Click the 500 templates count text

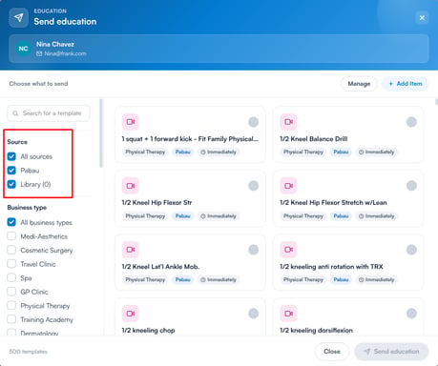(x=28, y=352)
